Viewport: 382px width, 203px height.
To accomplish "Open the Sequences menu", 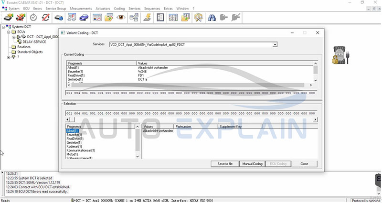I will pos(152,9).
